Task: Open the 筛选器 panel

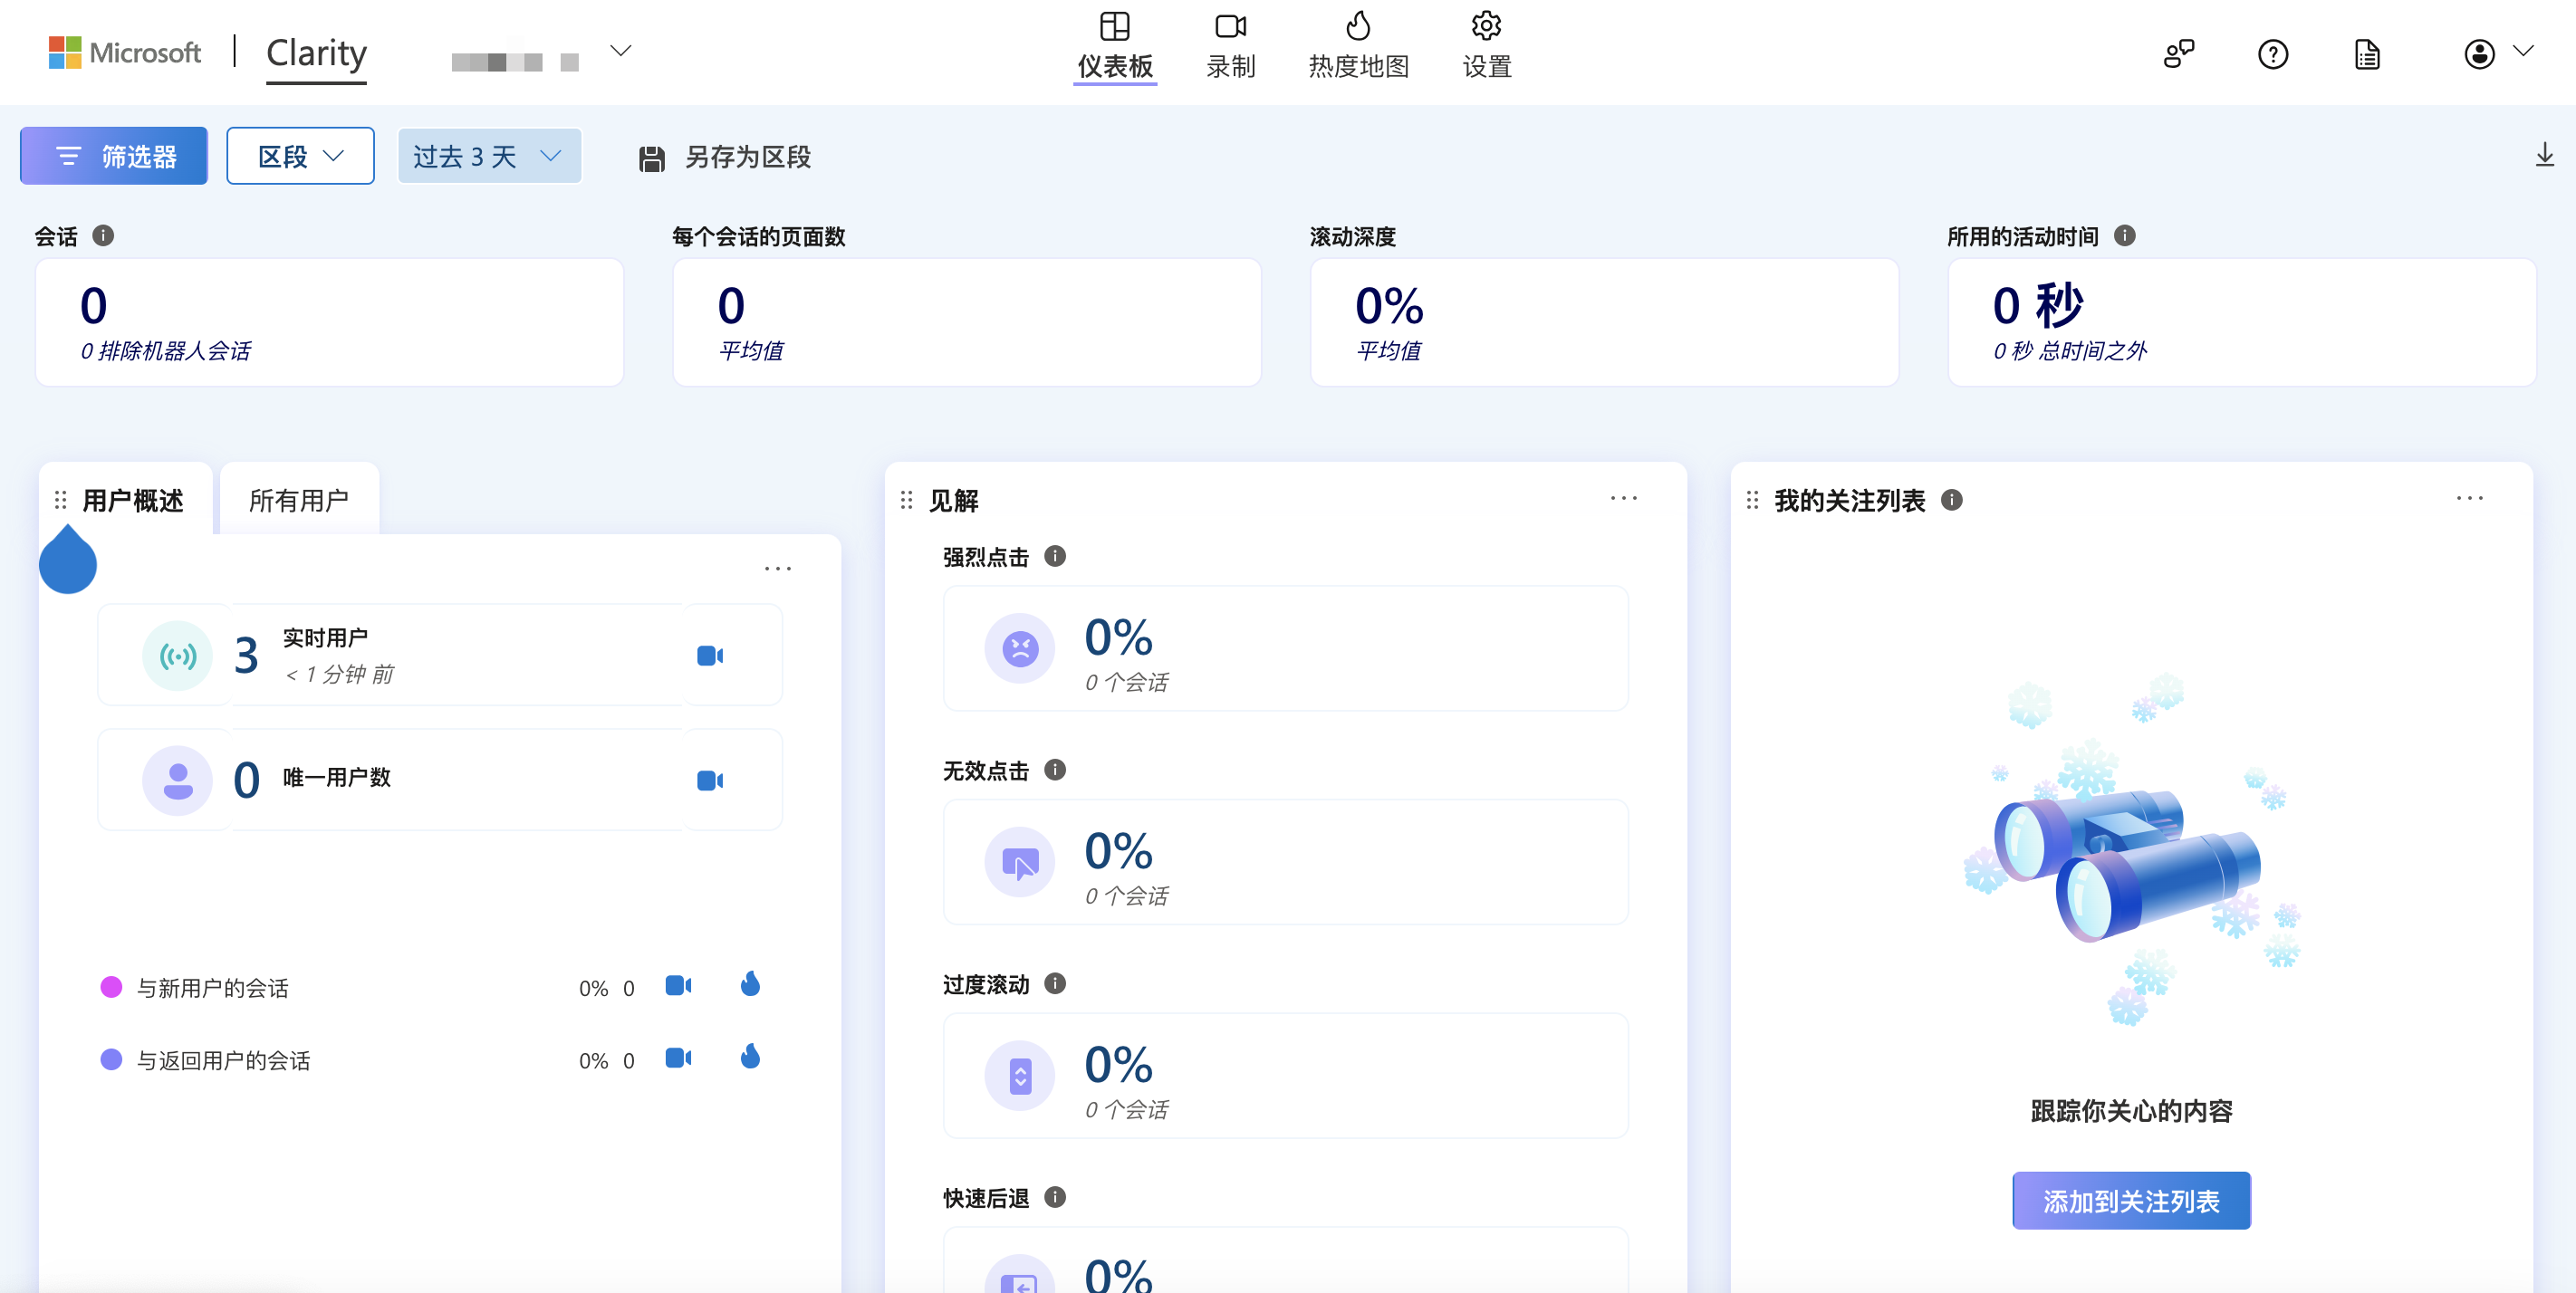Action: pyautogui.click(x=113, y=156)
